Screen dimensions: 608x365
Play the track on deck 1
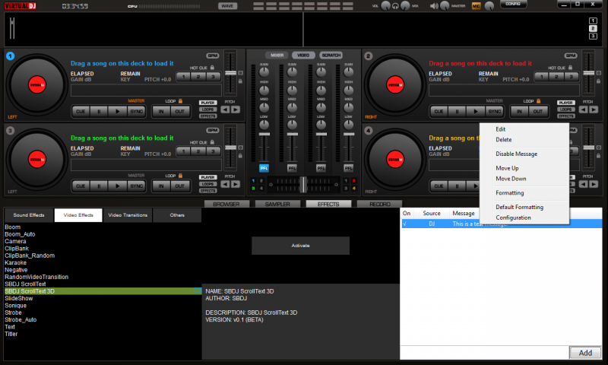(118, 112)
